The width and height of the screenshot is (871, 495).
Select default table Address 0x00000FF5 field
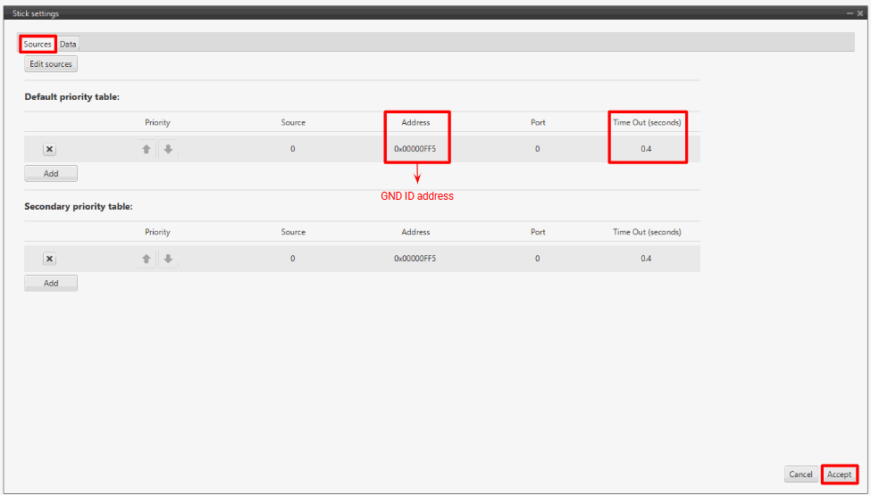(x=415, y=149)
